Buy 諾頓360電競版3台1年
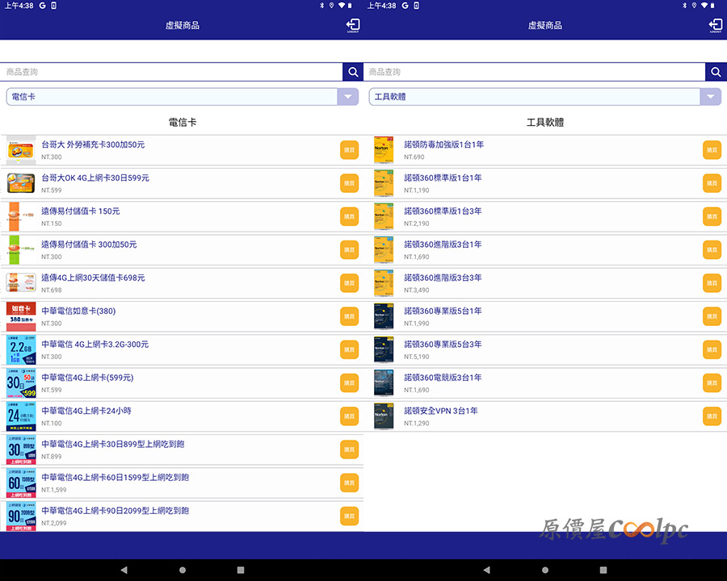This screenshot has width=727, height=581. tap(712, 383)
